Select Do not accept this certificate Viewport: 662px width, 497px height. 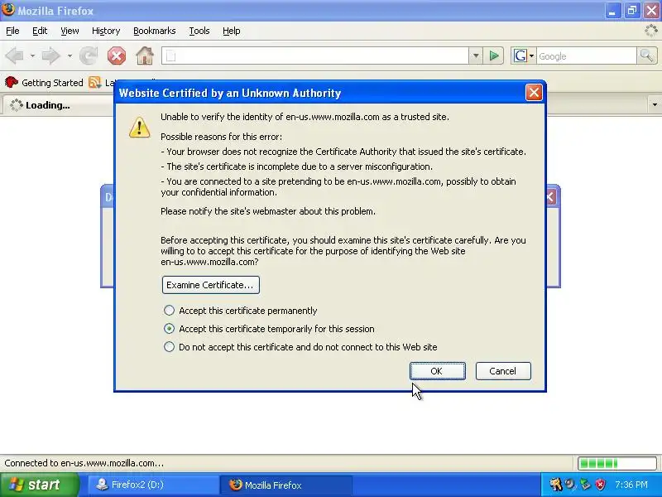pos(169,347)
